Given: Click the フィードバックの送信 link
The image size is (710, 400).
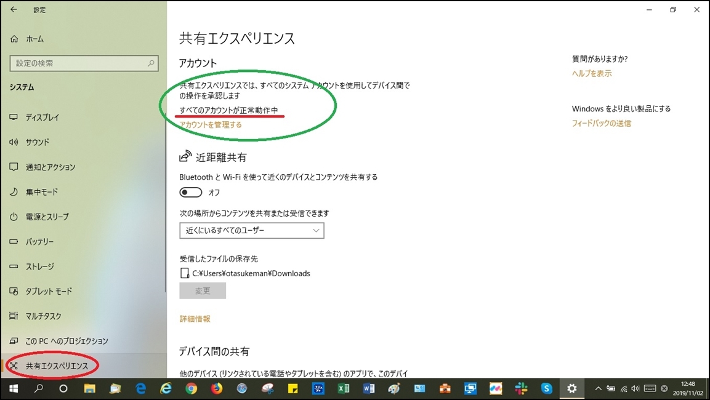Looking at the screenshot, I should coord(602,123).
